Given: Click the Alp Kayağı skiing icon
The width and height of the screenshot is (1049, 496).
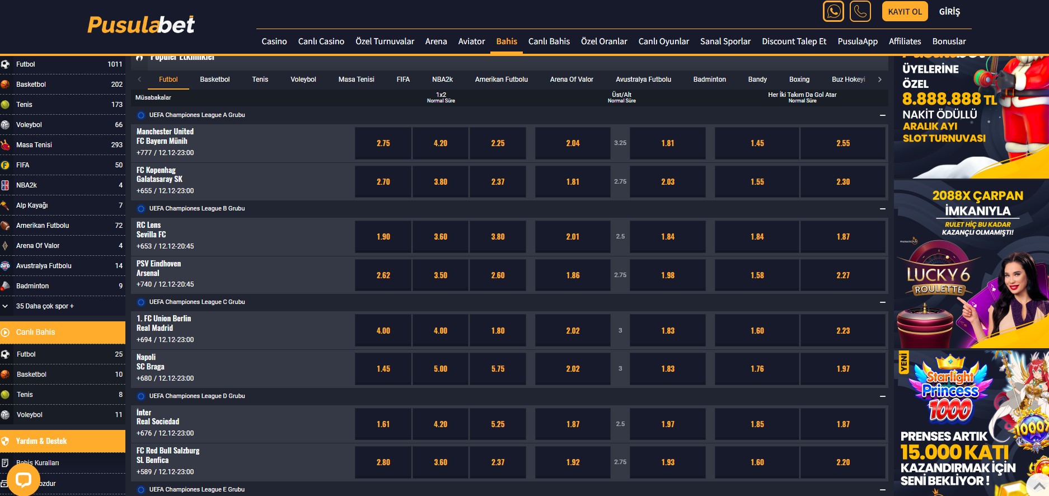Looking at the screenshot, I should tap(5, 205).
